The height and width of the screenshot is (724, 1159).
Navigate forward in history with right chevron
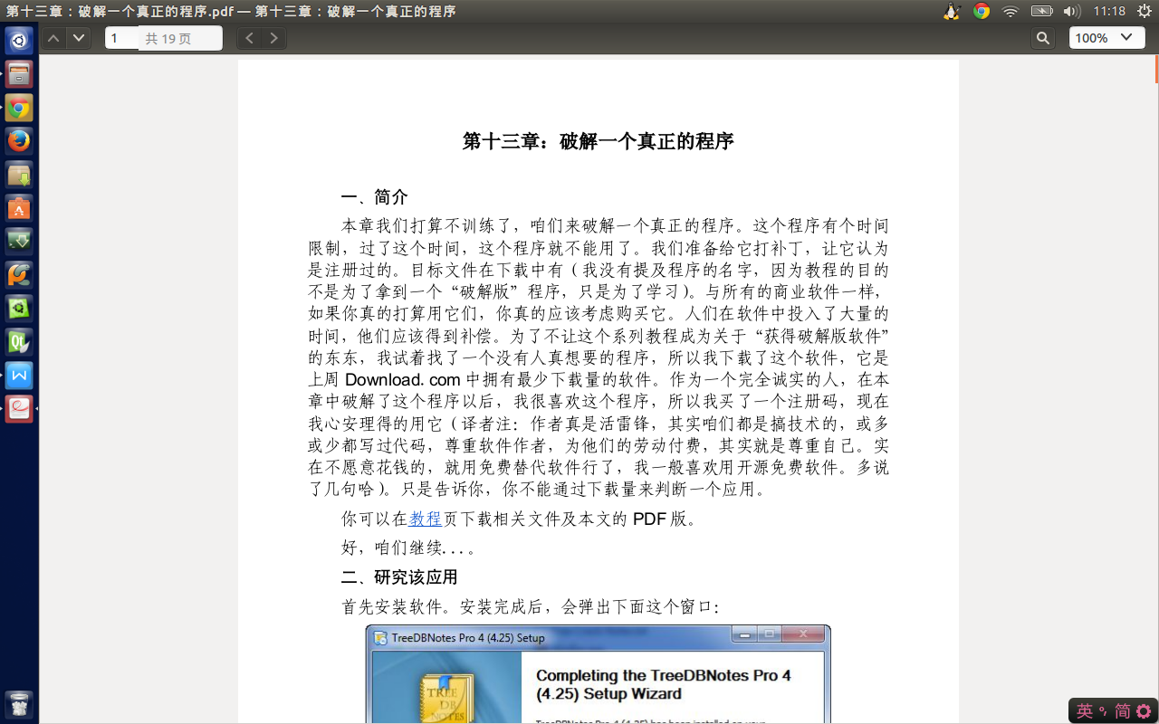pos(273,38)
